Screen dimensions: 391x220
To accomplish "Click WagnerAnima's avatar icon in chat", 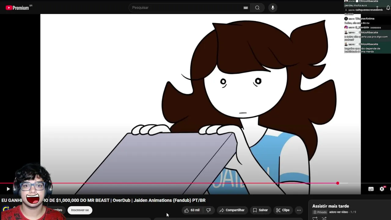I will pyautogui.click(x=346, y=19).
